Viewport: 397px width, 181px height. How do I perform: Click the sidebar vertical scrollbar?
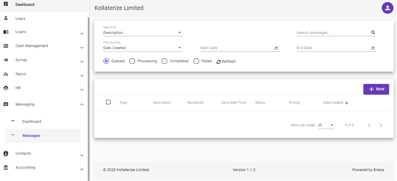click(x=89, y=99)
